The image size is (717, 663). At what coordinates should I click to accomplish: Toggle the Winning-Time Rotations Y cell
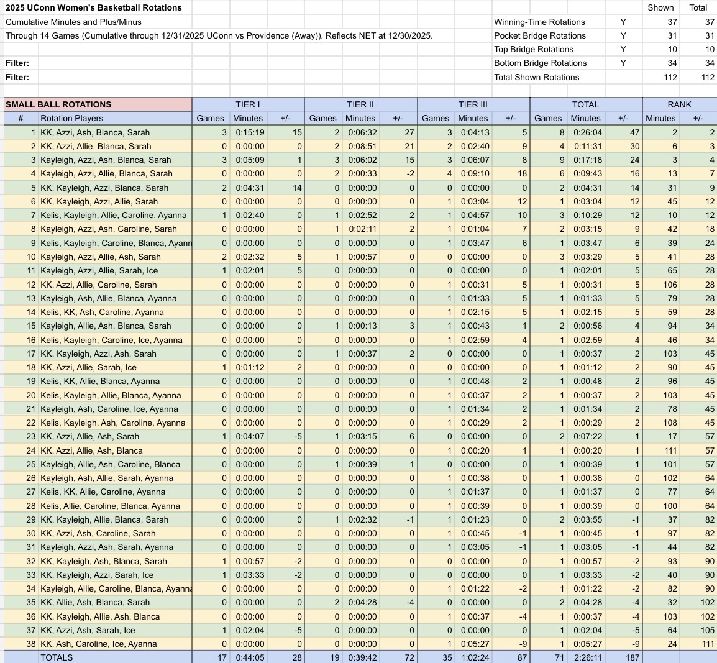pos(623,22)
